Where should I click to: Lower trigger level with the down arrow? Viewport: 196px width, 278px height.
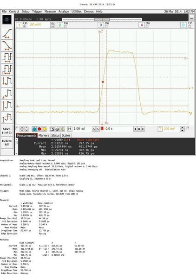183,130
